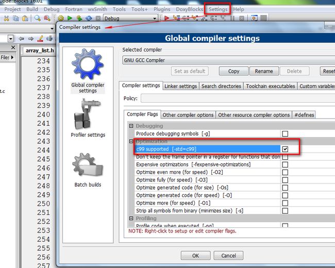Click the highlight pen toolbar icon
The image size is (335, 268).
tap(40, 39)
